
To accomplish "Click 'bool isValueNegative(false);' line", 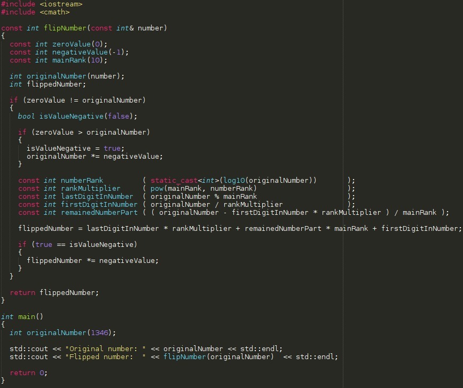I will (77, 116).
